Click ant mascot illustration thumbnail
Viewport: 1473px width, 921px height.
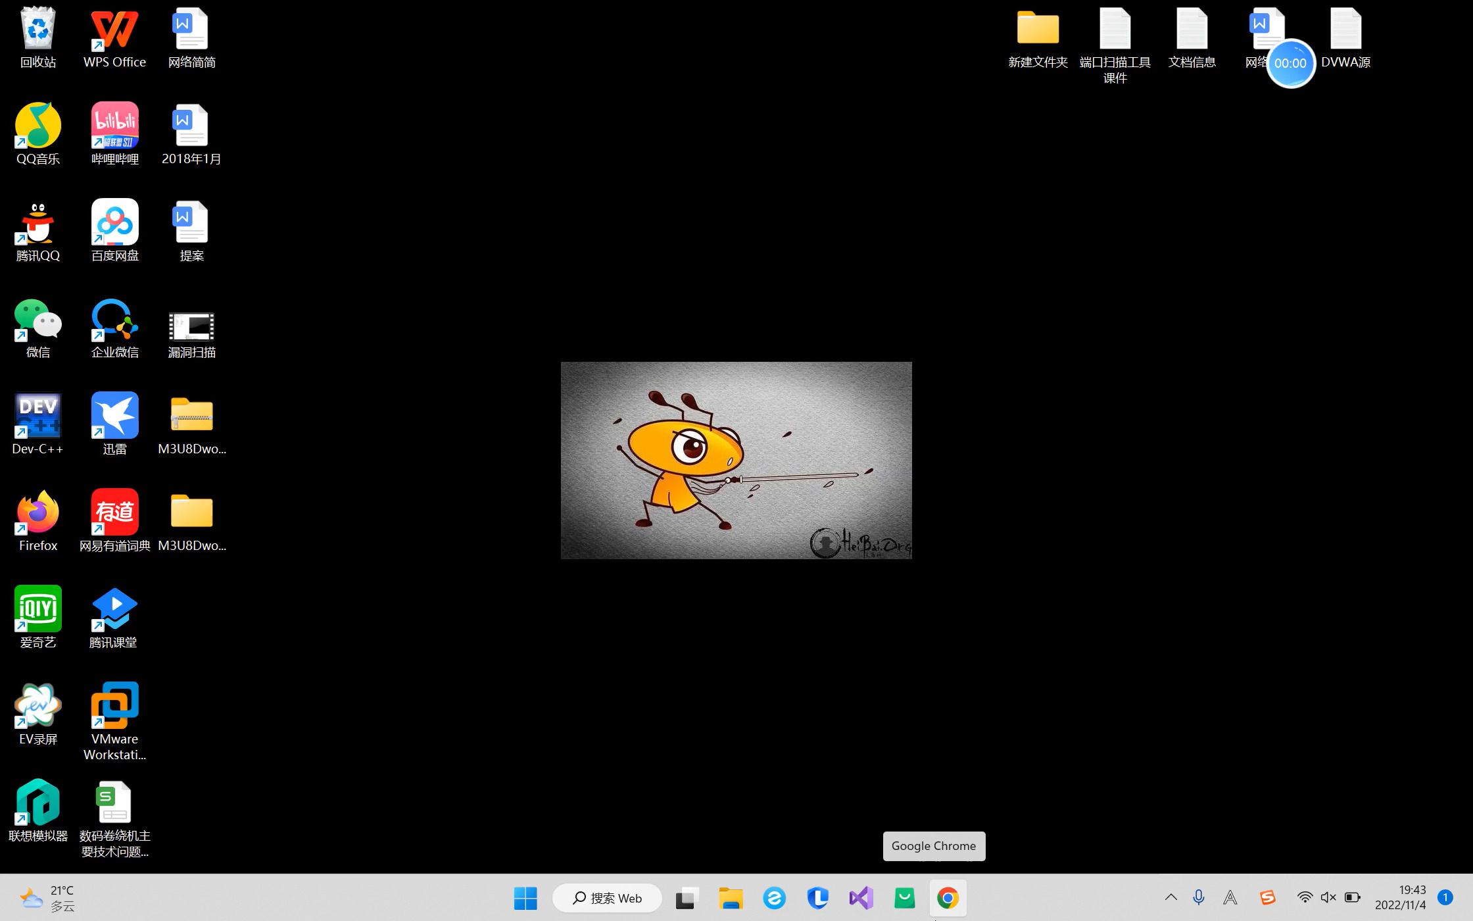click(735, 459)
